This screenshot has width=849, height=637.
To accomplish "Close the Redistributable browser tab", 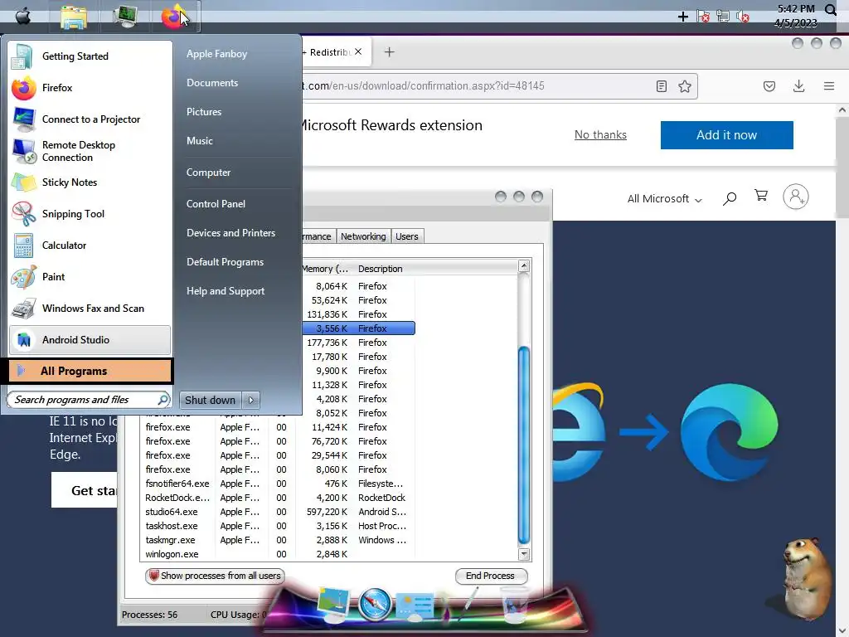I will pyautogui.click(x=358, y=52).
